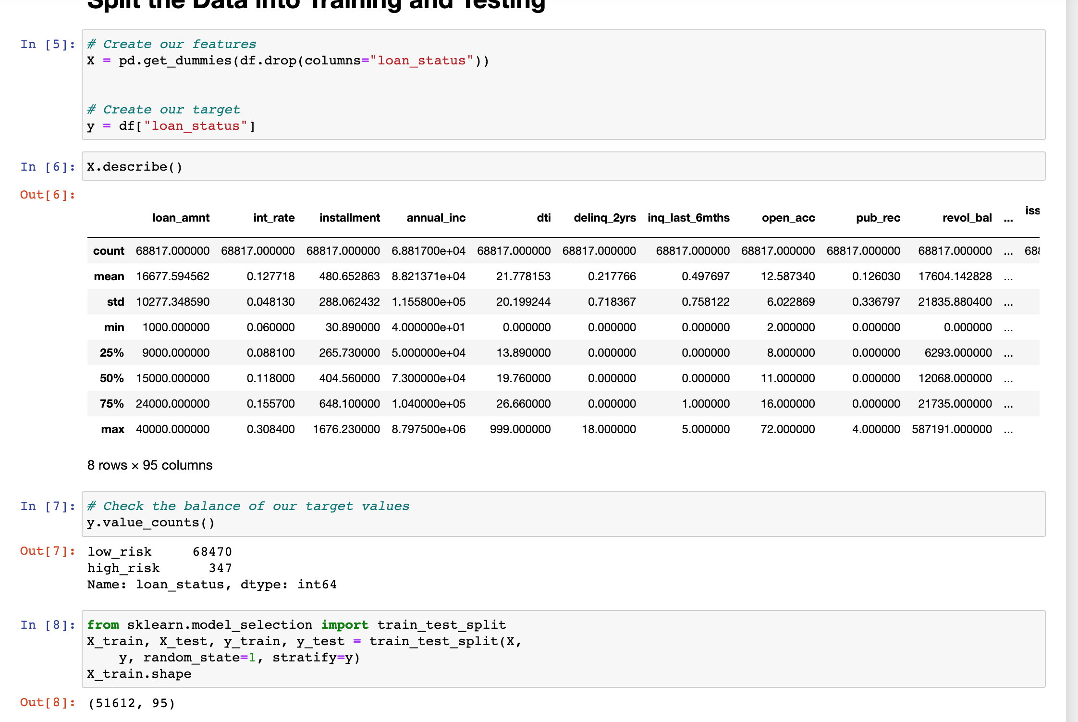
Task: Click the delinq_2yrs column header
Action: tap(605, 218)
